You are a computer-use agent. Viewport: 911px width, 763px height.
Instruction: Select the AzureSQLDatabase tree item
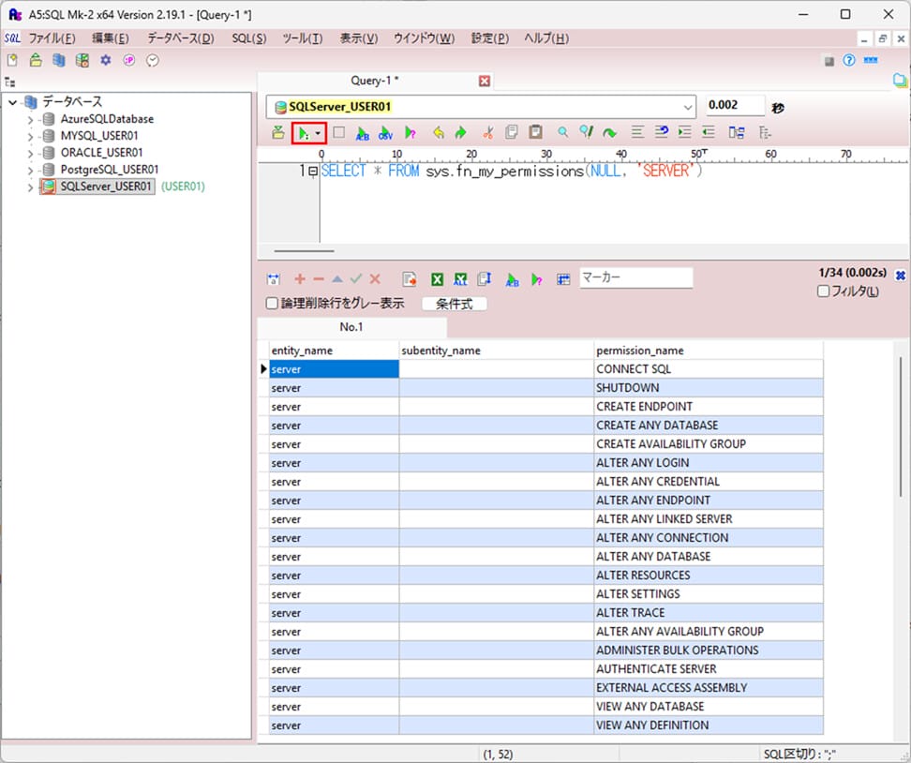(107, 119)
